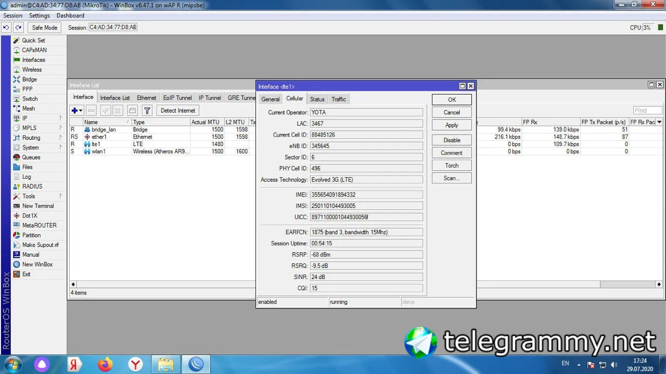Open a New WinBox window
The image size is (666, 374).
(37, 264)
